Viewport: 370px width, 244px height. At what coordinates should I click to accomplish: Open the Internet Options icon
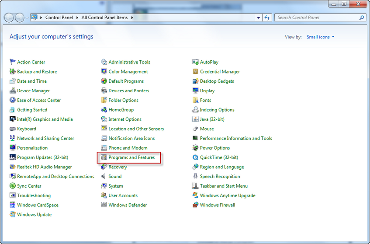(x=104, y=119)
